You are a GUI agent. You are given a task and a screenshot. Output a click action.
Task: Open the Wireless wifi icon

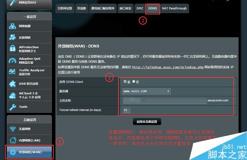tap(13, 129)
